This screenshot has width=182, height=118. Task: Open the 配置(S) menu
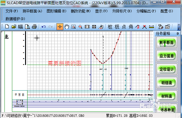[x=167, y=11]
